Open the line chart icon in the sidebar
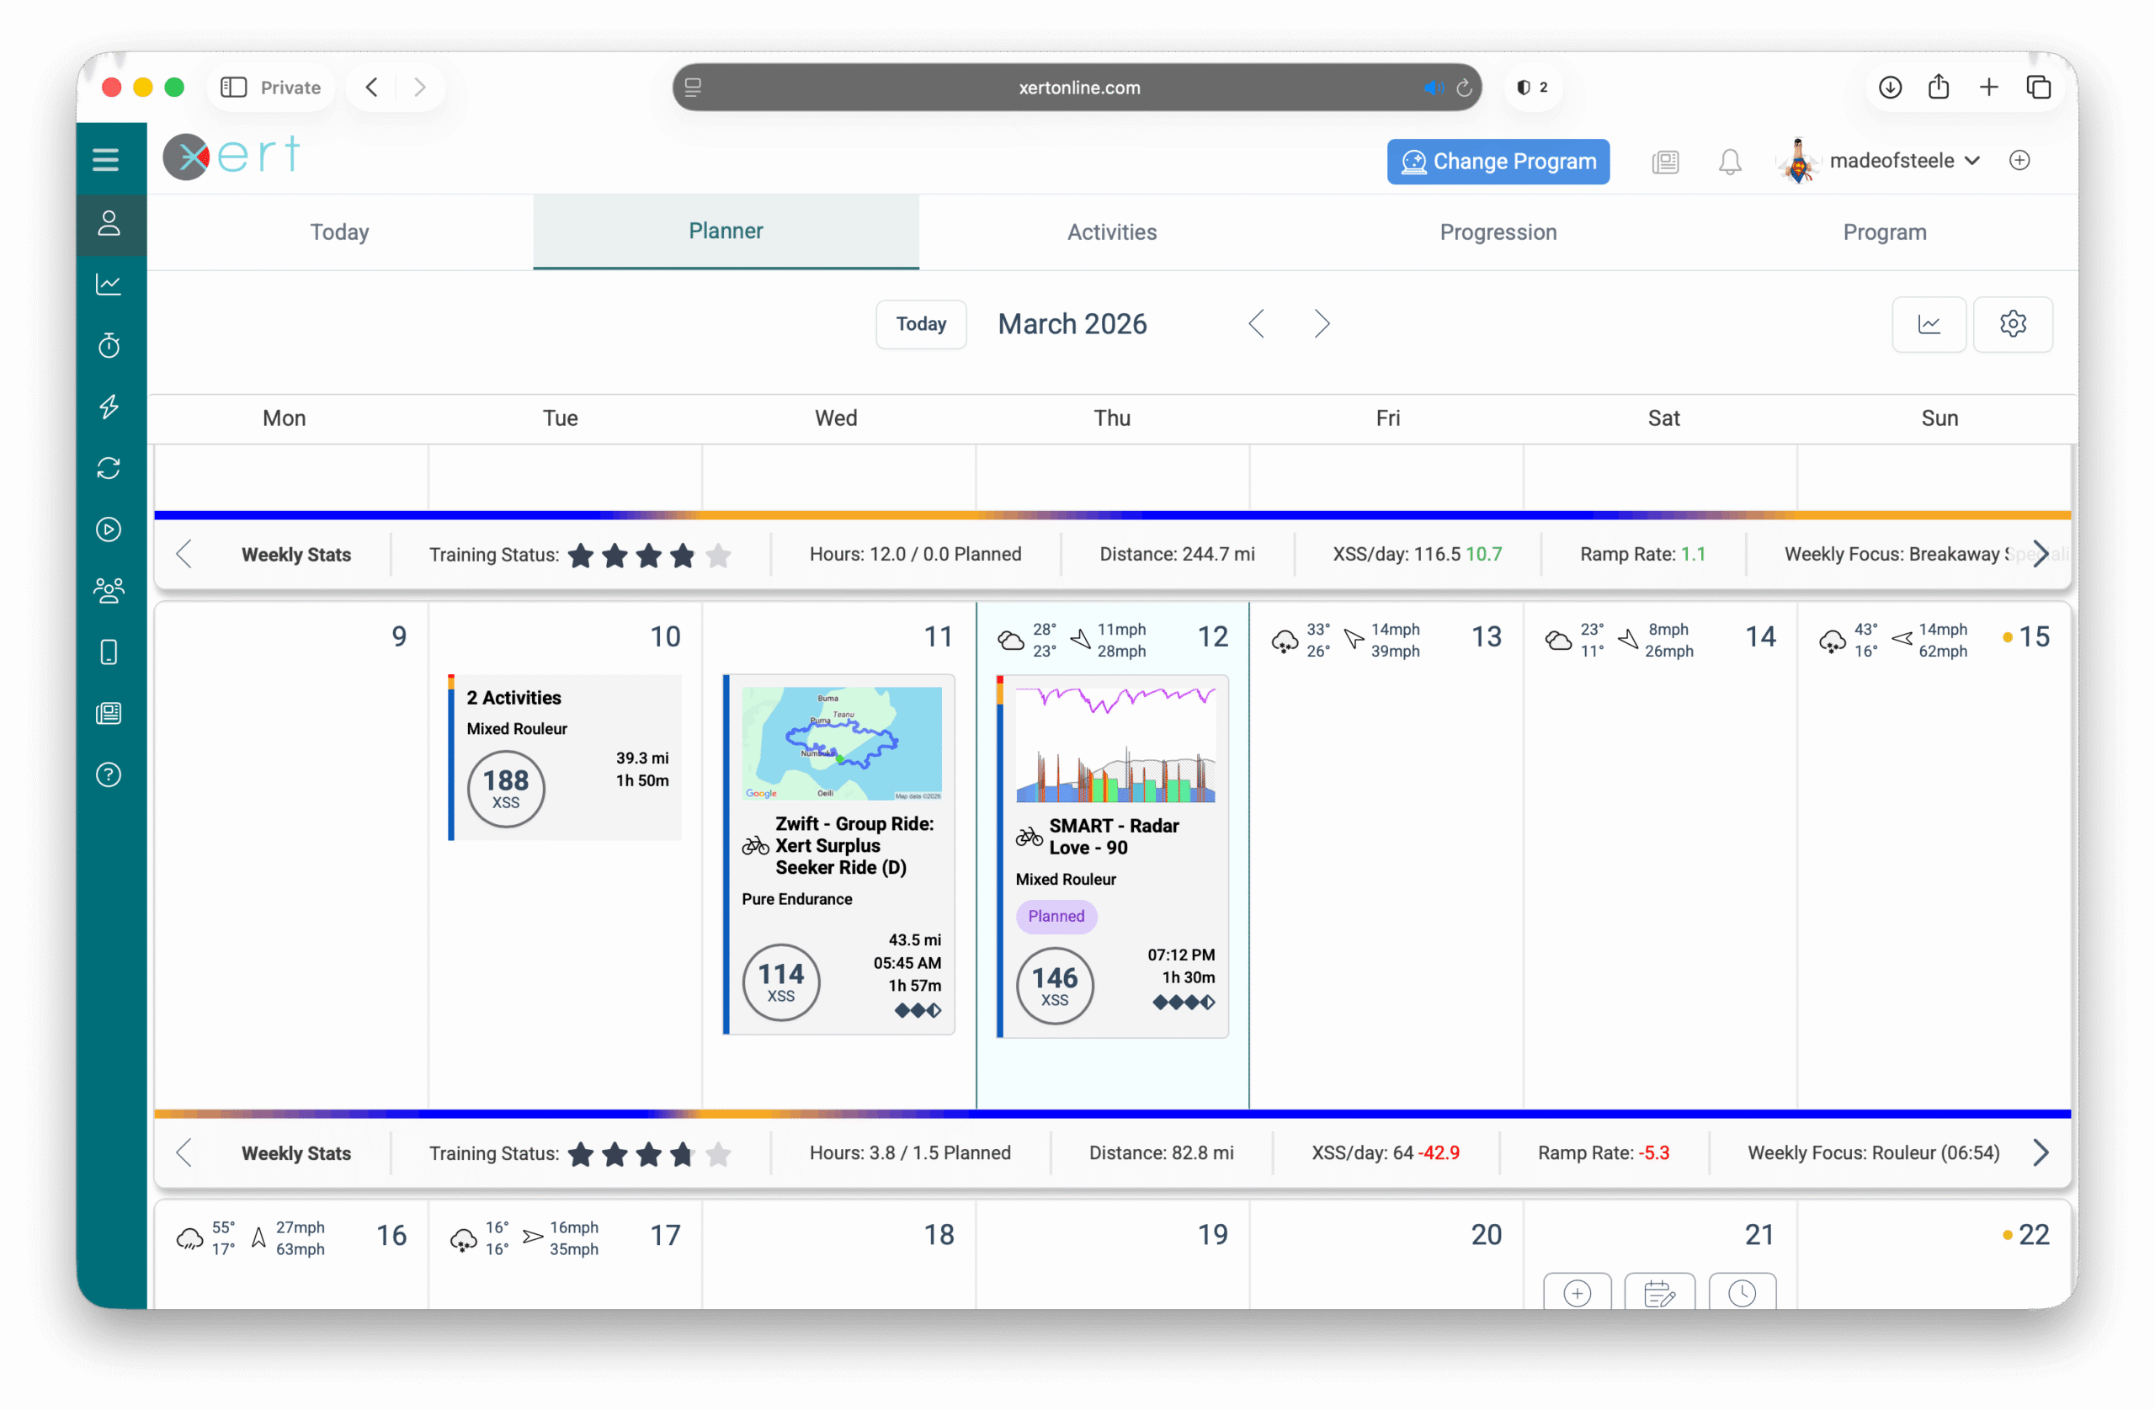The image size is (2155, 1410). pyautogui.click(x=109, y=285)
